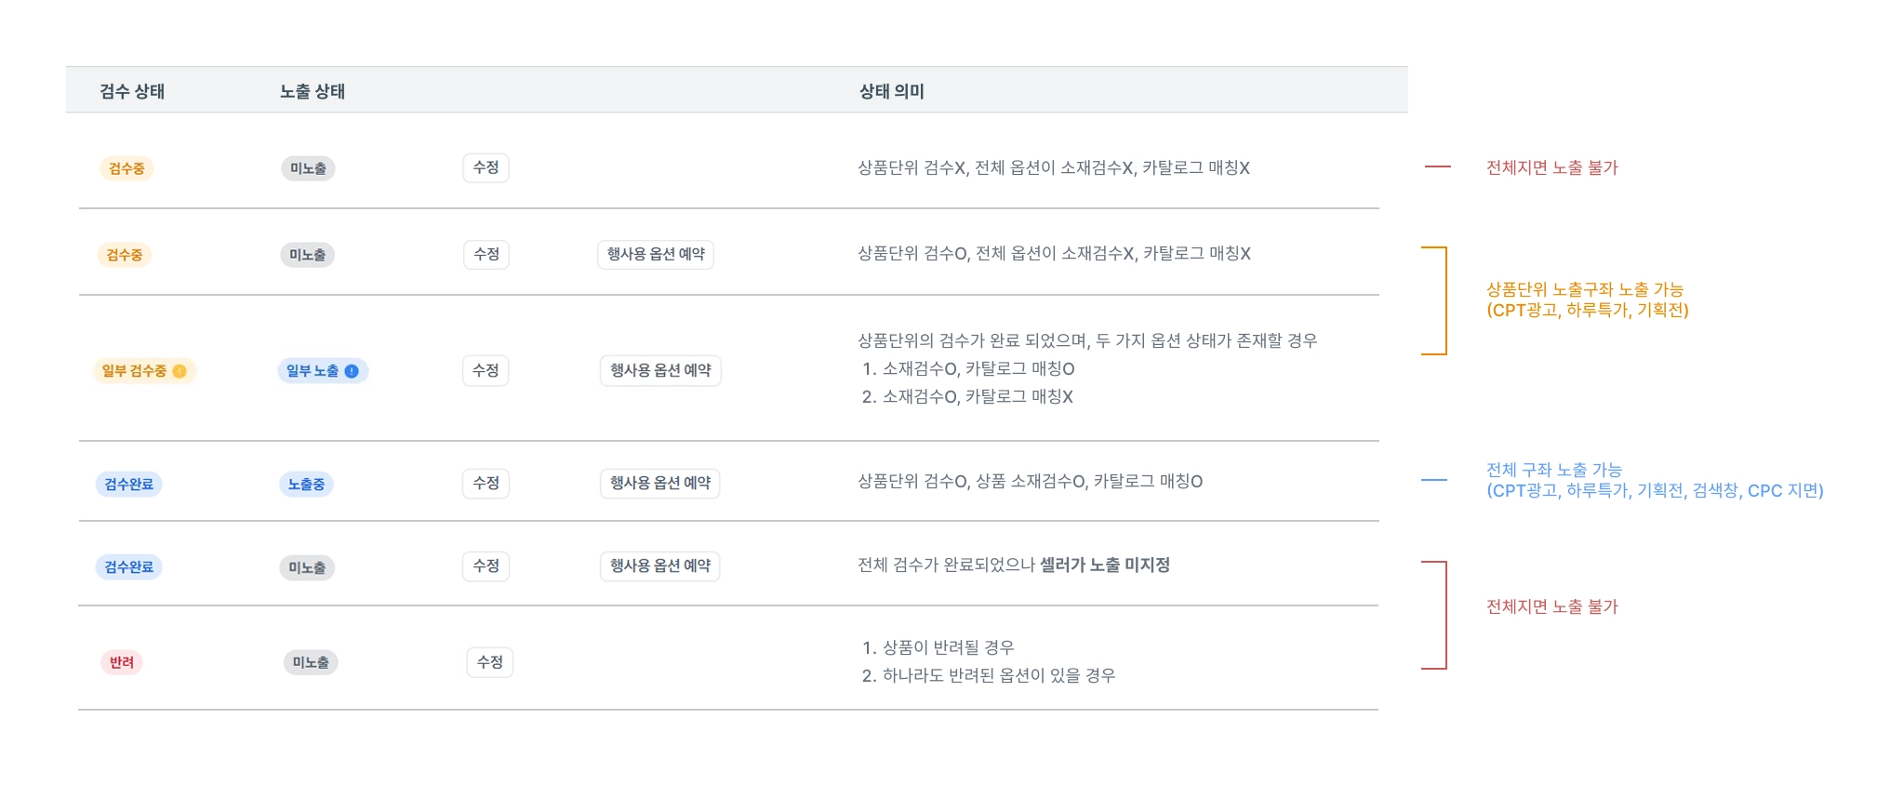Click 수정 in the 상품단위 검수X row
The width and height of the screenshot is (1890, 785).
click(486, 167)
